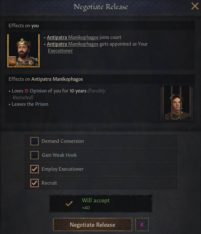
Task: Click Antipatra Manikophagos in appointment line
Action: [73, 44]
